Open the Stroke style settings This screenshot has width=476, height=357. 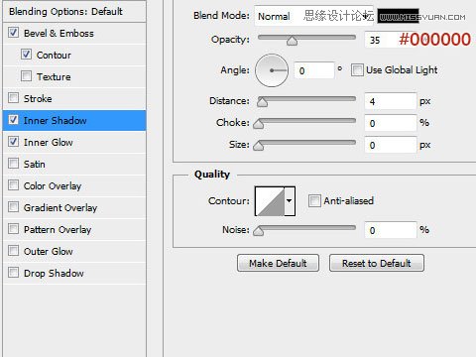pos(74,98)
